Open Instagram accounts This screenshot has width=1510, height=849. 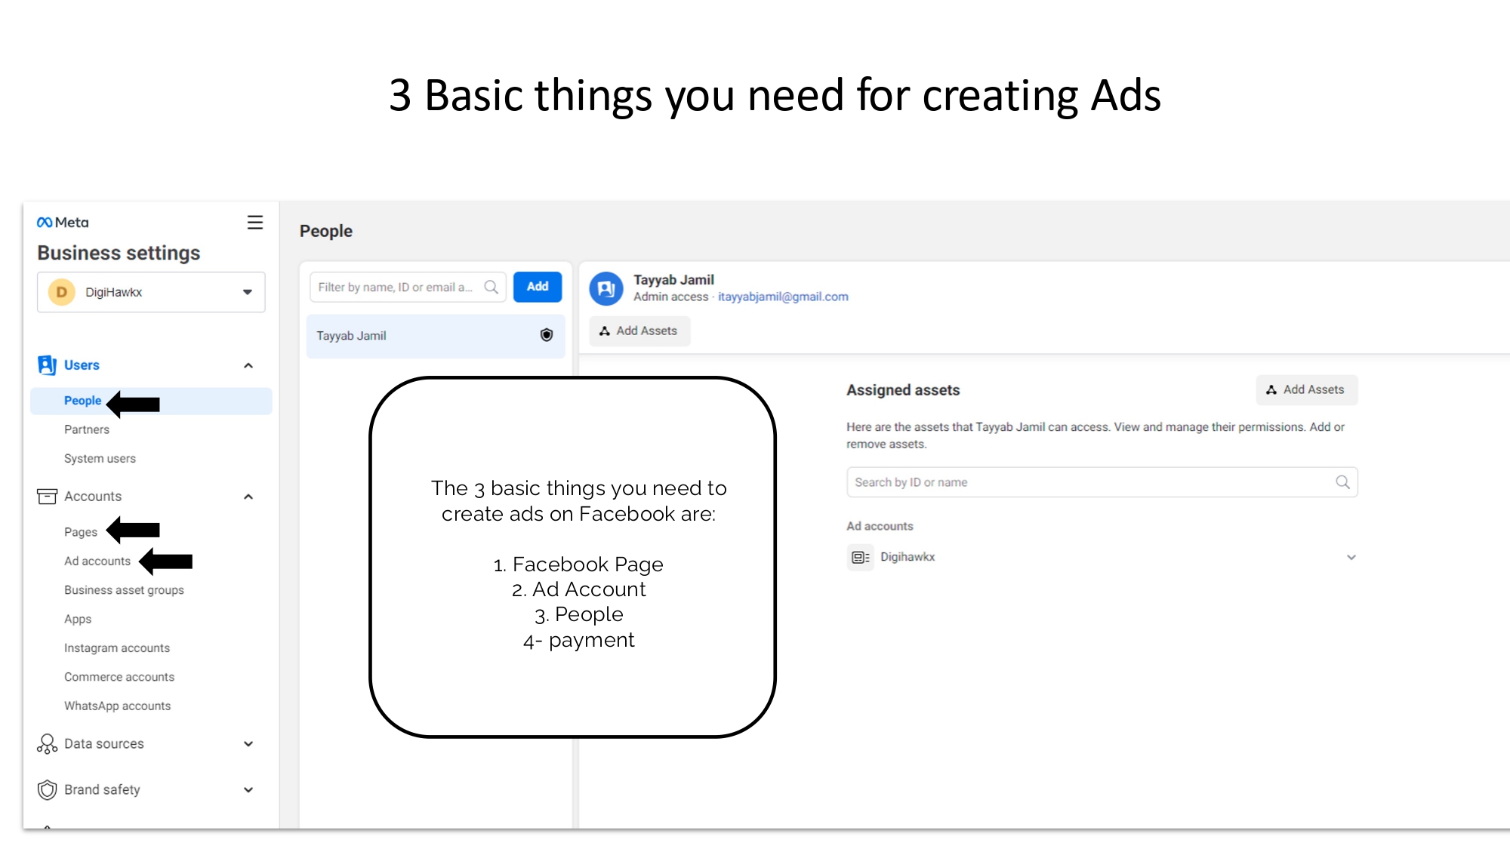[x=117, y=648]
